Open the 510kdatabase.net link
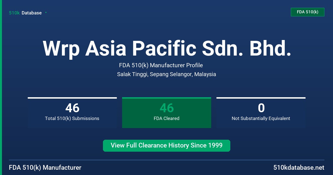The width and height of the screenshot is (333, 175). pos(299,168)
